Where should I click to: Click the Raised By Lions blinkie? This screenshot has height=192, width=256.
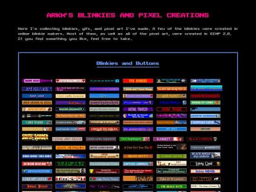click(205, 102)
